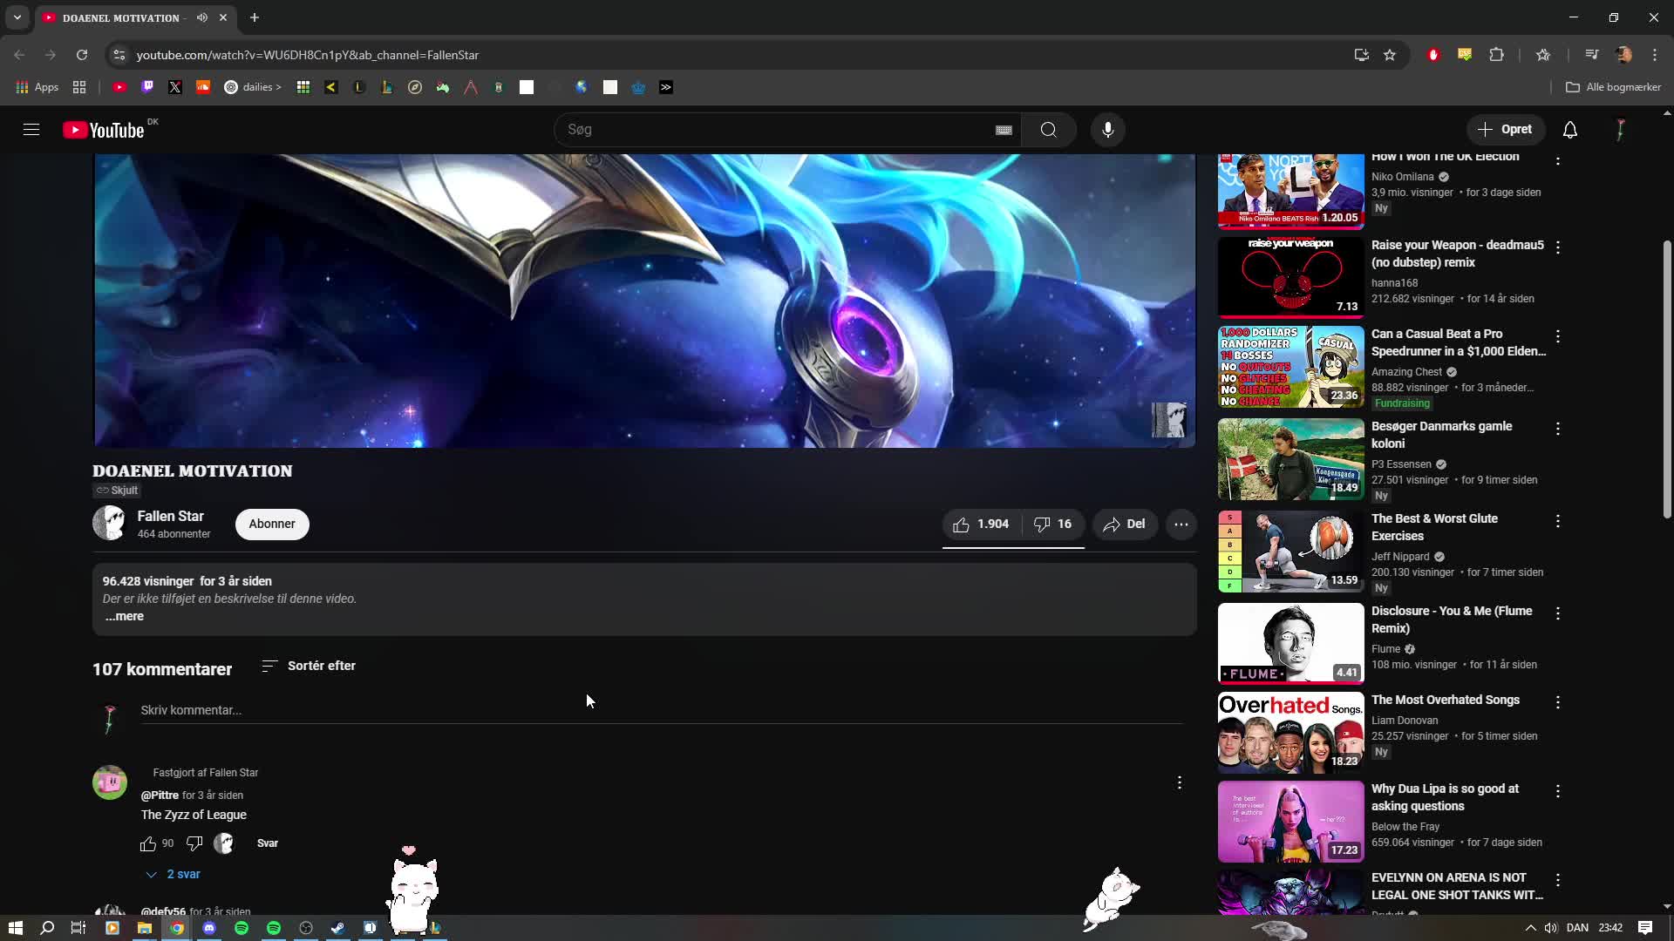
Task: Open the Raise your Weapon deadmau5 thumbnail
Action: [x=1290, y=278]
